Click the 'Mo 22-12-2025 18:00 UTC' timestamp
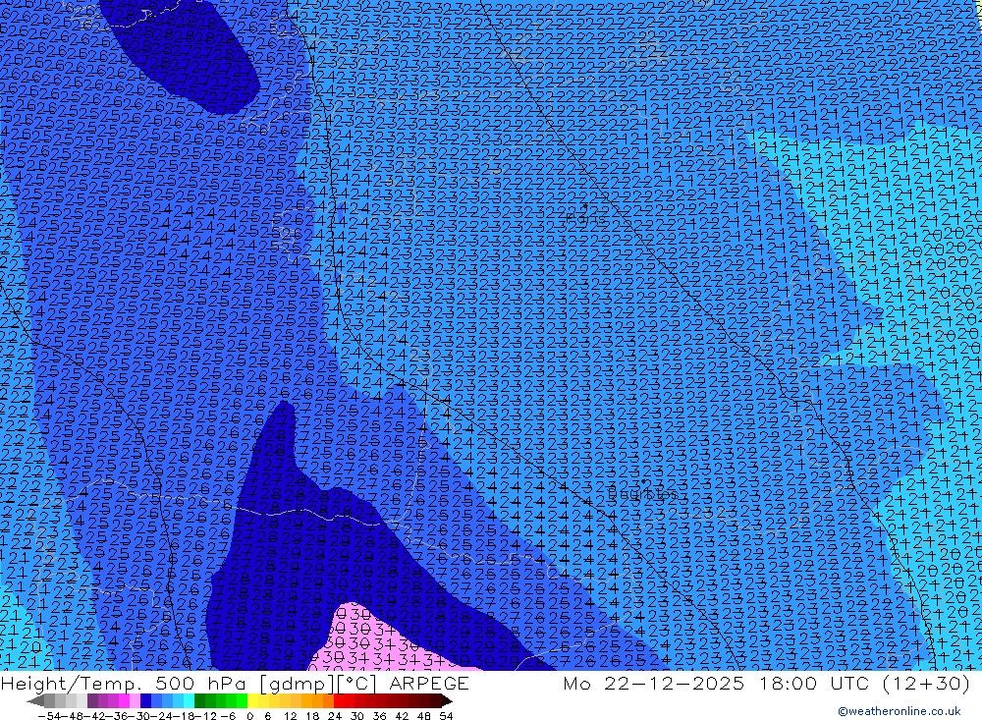982x720 pixels. (718, 683)
